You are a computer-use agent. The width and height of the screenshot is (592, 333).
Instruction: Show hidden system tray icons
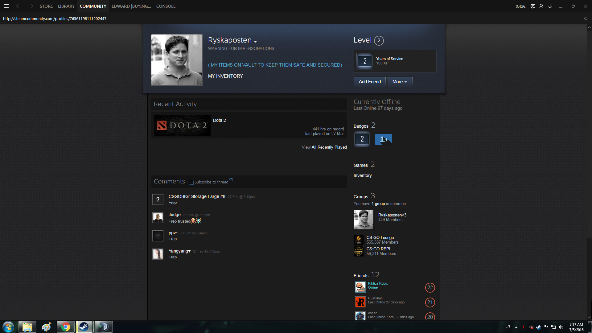point(516,327)
